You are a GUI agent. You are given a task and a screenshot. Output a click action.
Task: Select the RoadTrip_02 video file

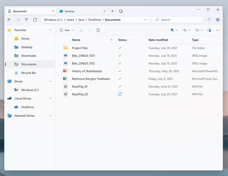click(x=141, y=94)
